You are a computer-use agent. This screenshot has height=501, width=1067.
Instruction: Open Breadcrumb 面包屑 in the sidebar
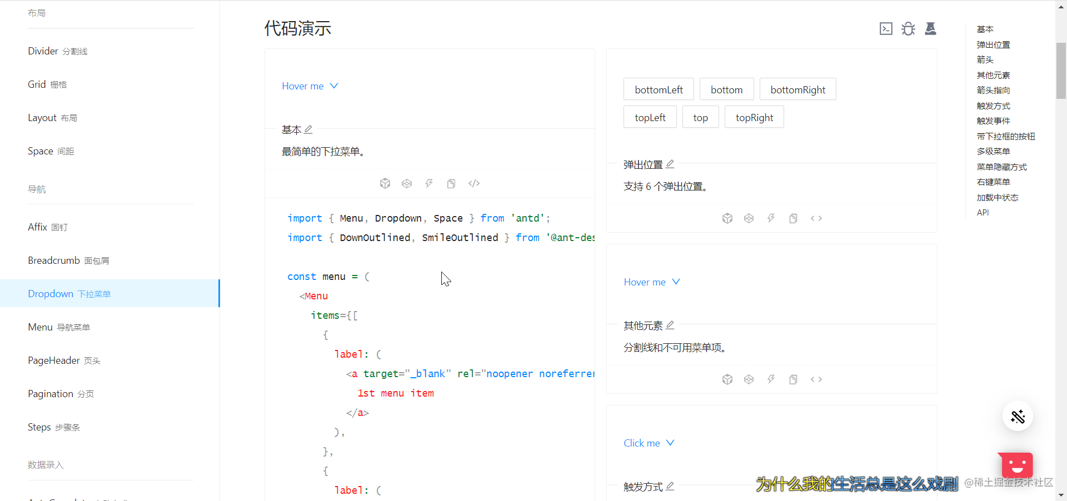110,260
